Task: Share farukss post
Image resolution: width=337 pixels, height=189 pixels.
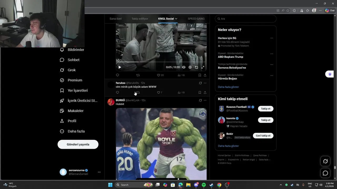Action: [x=205, y=92]
